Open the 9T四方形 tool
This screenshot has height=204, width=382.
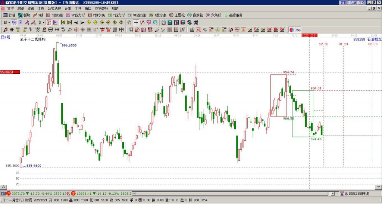click(x=137, y=15)
